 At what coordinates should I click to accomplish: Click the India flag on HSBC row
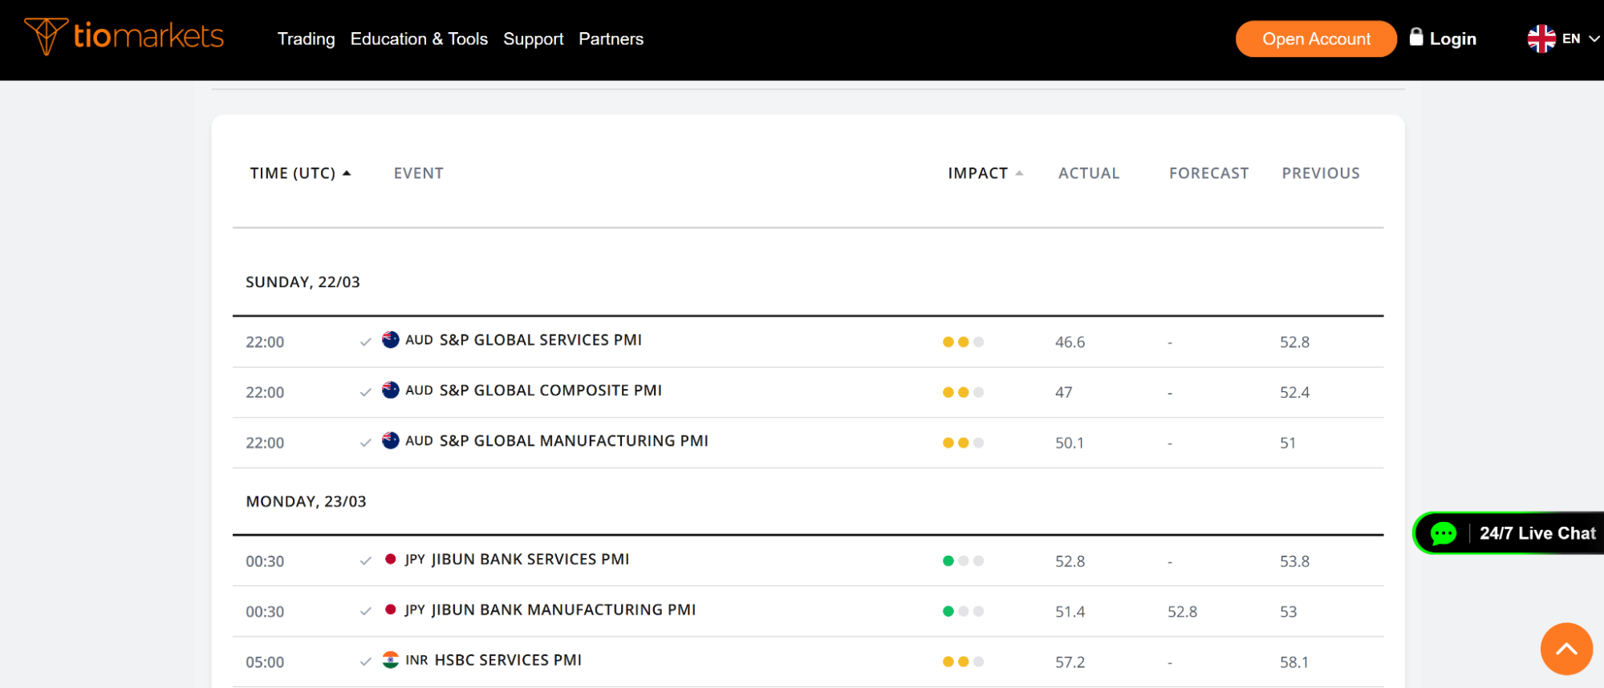[x=391, y=660]
